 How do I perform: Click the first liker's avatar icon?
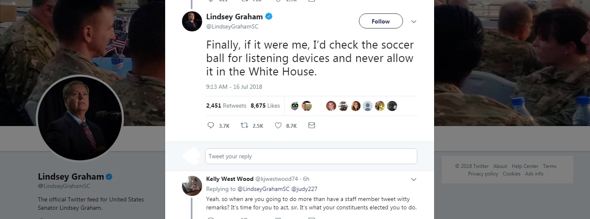[295, 106]
